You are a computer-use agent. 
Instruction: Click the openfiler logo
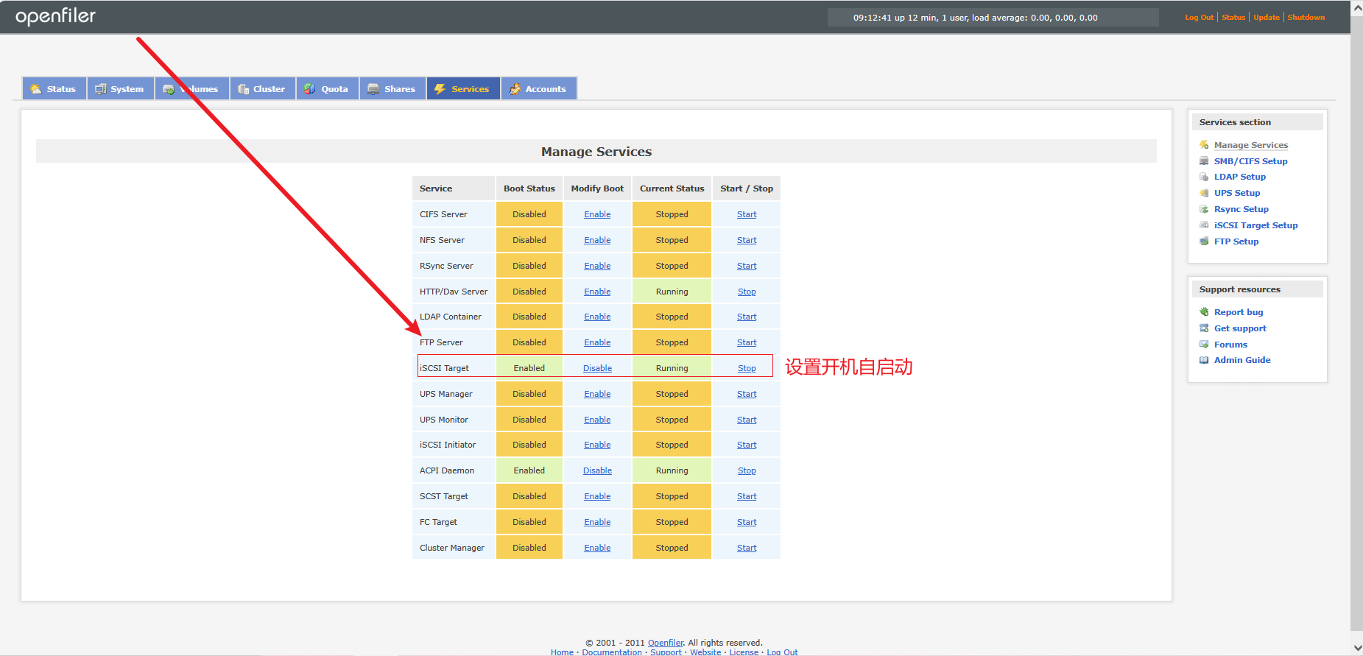[x=55, y=16]
